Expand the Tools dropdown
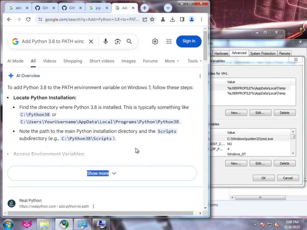 tap(194, 61)
